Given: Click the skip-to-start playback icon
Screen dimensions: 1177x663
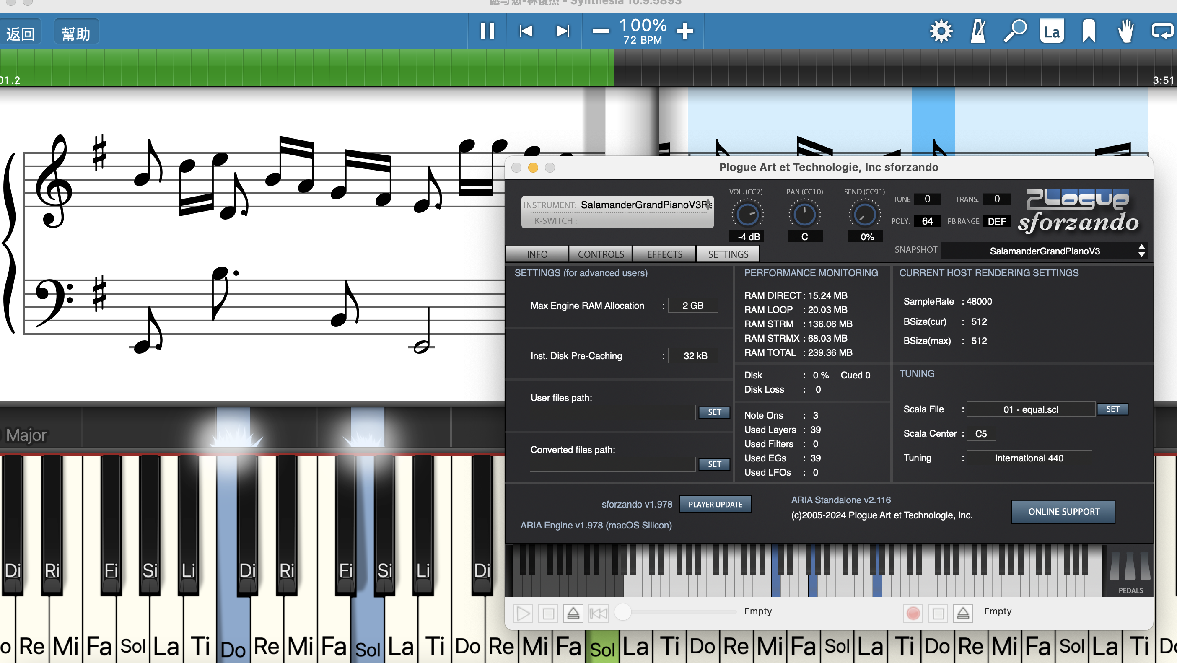Looking at the screenshot, I should [x=526, y=31].
